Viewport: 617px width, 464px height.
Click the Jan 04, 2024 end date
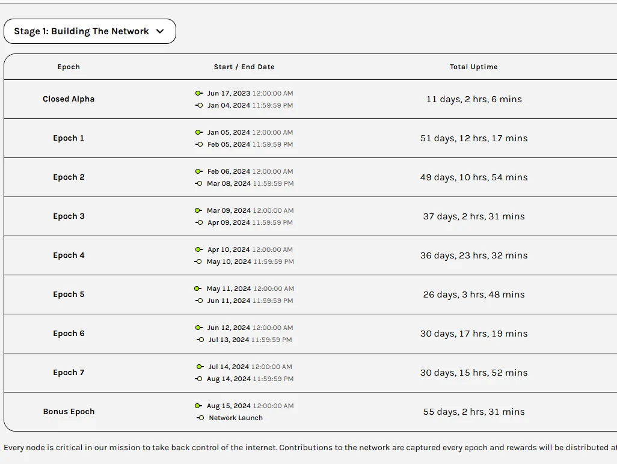pos(229,105)
